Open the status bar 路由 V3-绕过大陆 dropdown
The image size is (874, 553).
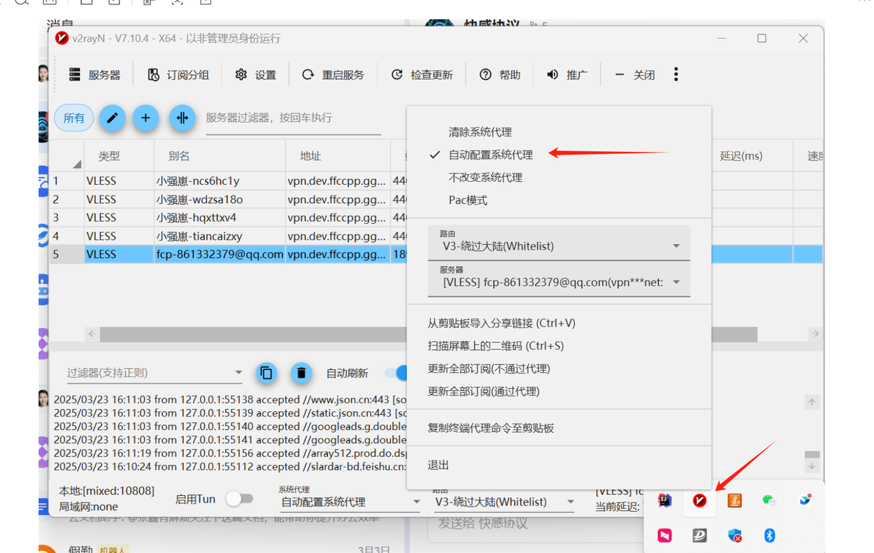pos(505,502)
